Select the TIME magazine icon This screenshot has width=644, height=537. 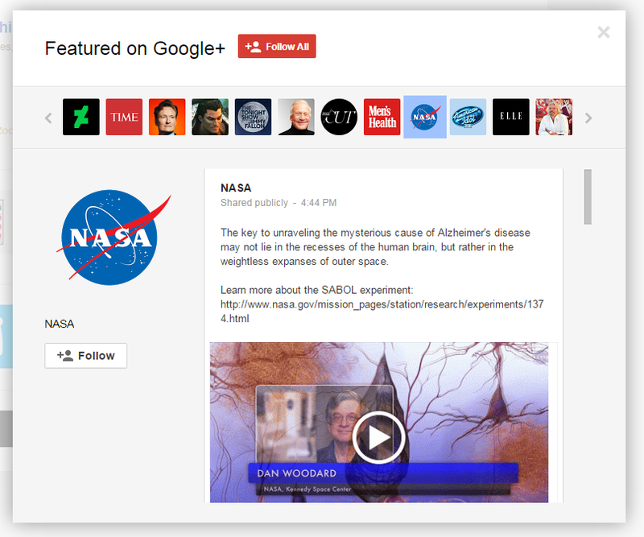[x=124, y=117]
